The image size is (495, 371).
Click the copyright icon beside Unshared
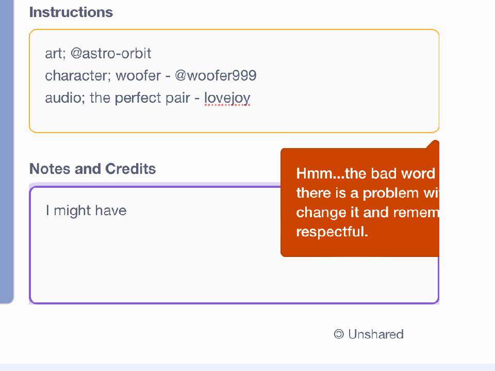coord(339,334)
